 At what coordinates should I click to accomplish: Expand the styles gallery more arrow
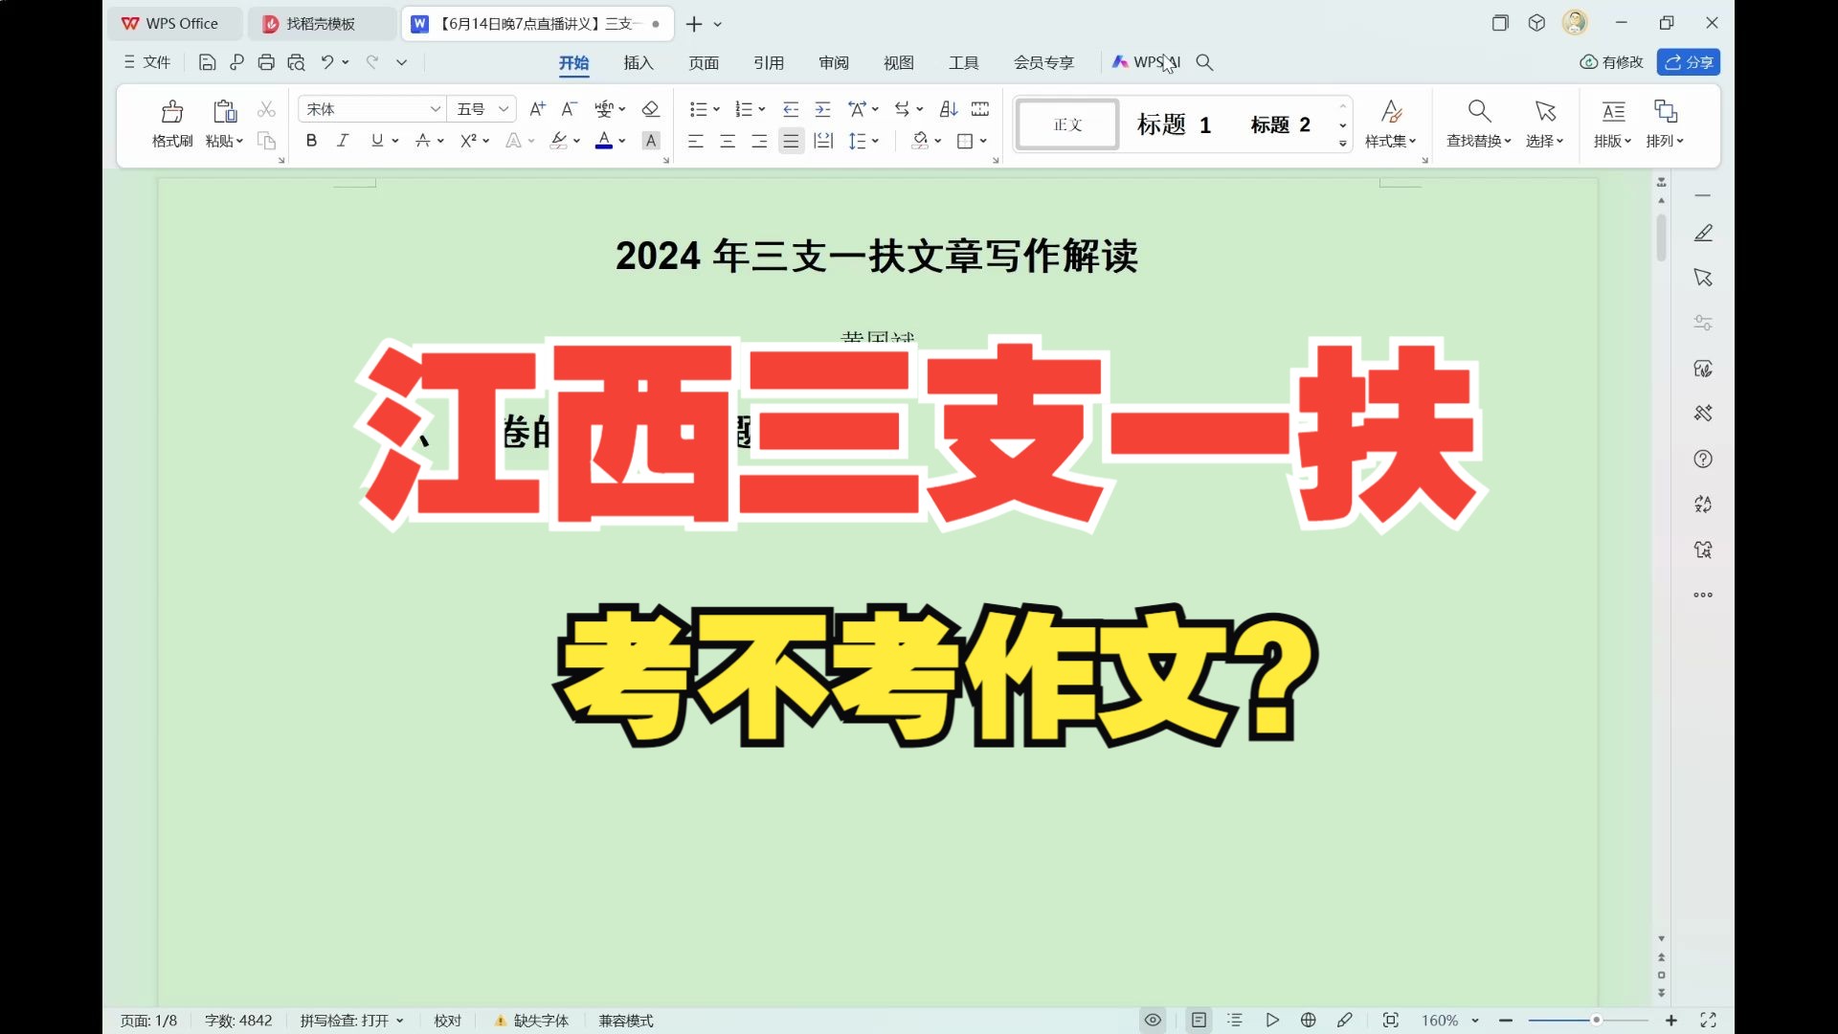(1343, 144)
